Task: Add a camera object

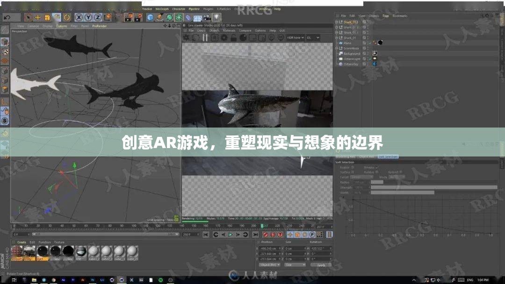Action: point(207,17)
